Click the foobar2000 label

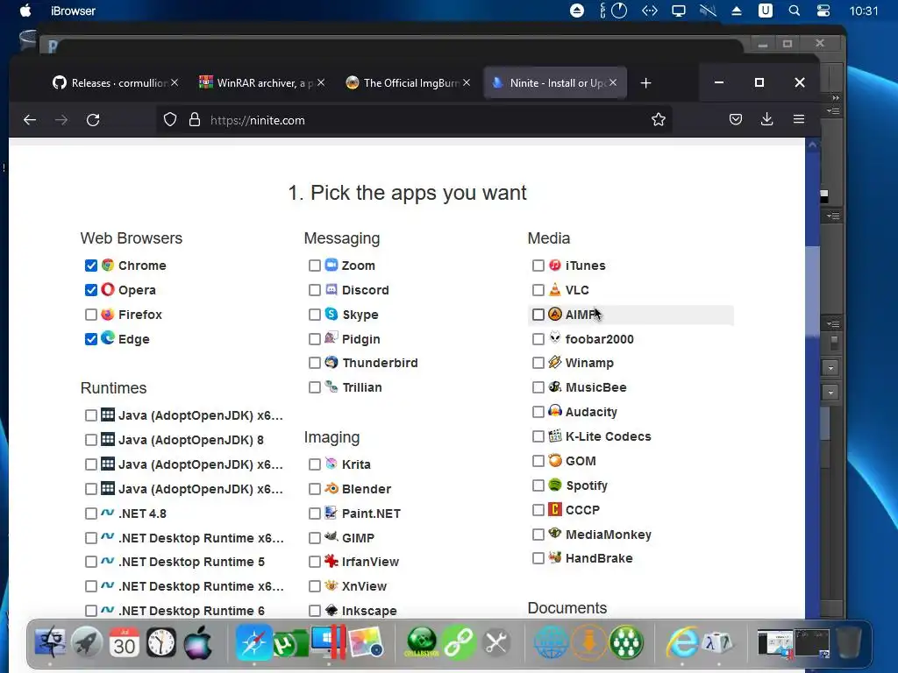600,339
